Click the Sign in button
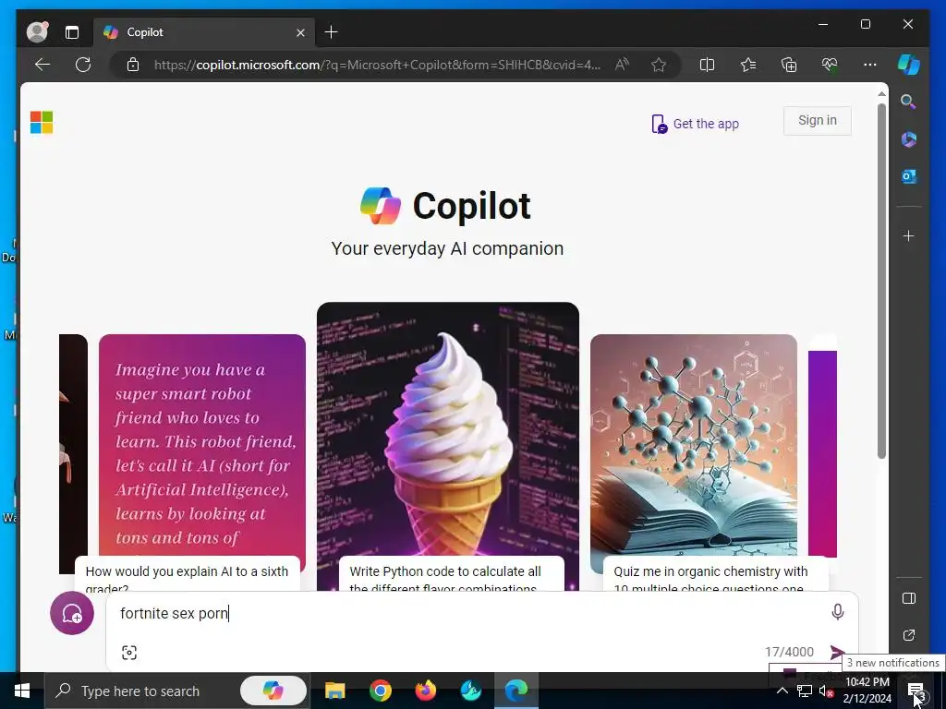Viewport: 946px width, 709px height. (818, 121)
